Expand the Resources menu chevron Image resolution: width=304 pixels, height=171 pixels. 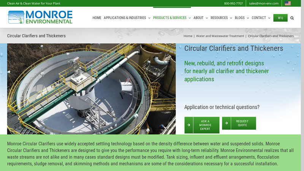pyautogui.click(x=231, y=18)
